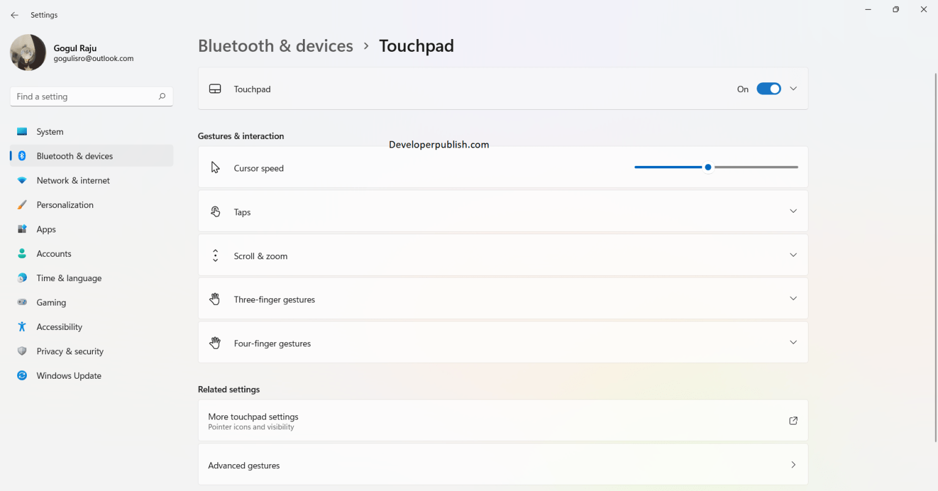
Task: Turn off the Touchpad toggle
Action: (x=769, y=88)
